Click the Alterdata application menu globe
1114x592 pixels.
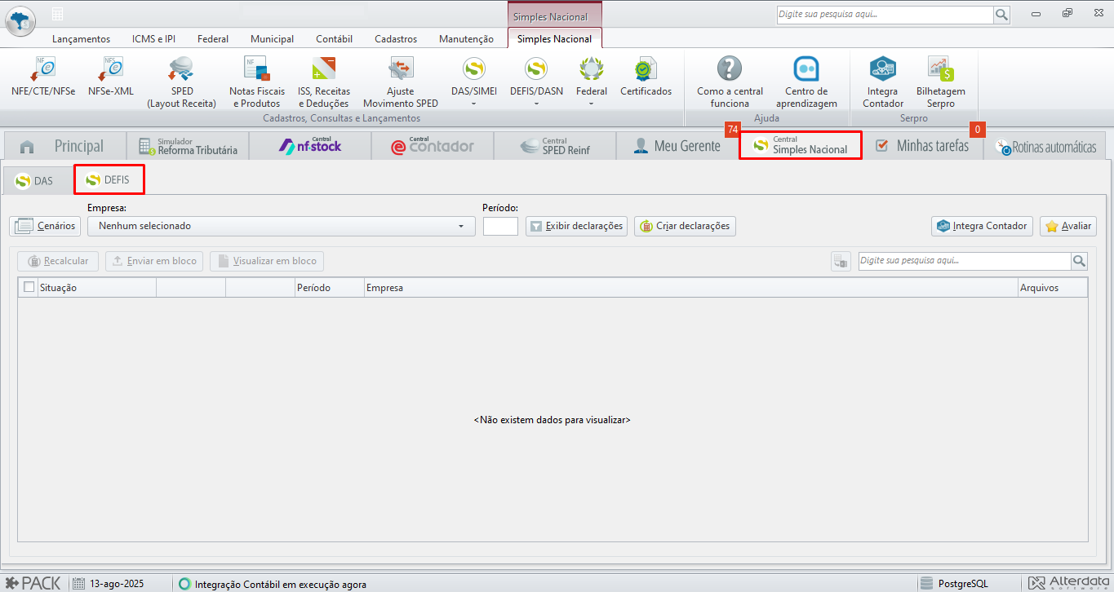point(20,20)
